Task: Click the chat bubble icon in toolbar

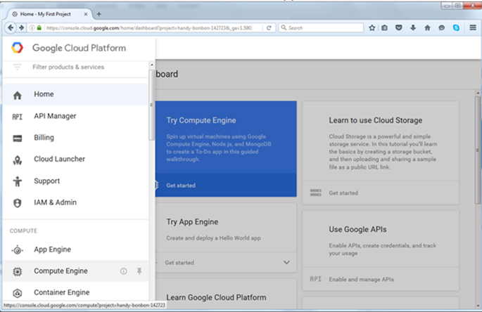Action: pos(442,28)
